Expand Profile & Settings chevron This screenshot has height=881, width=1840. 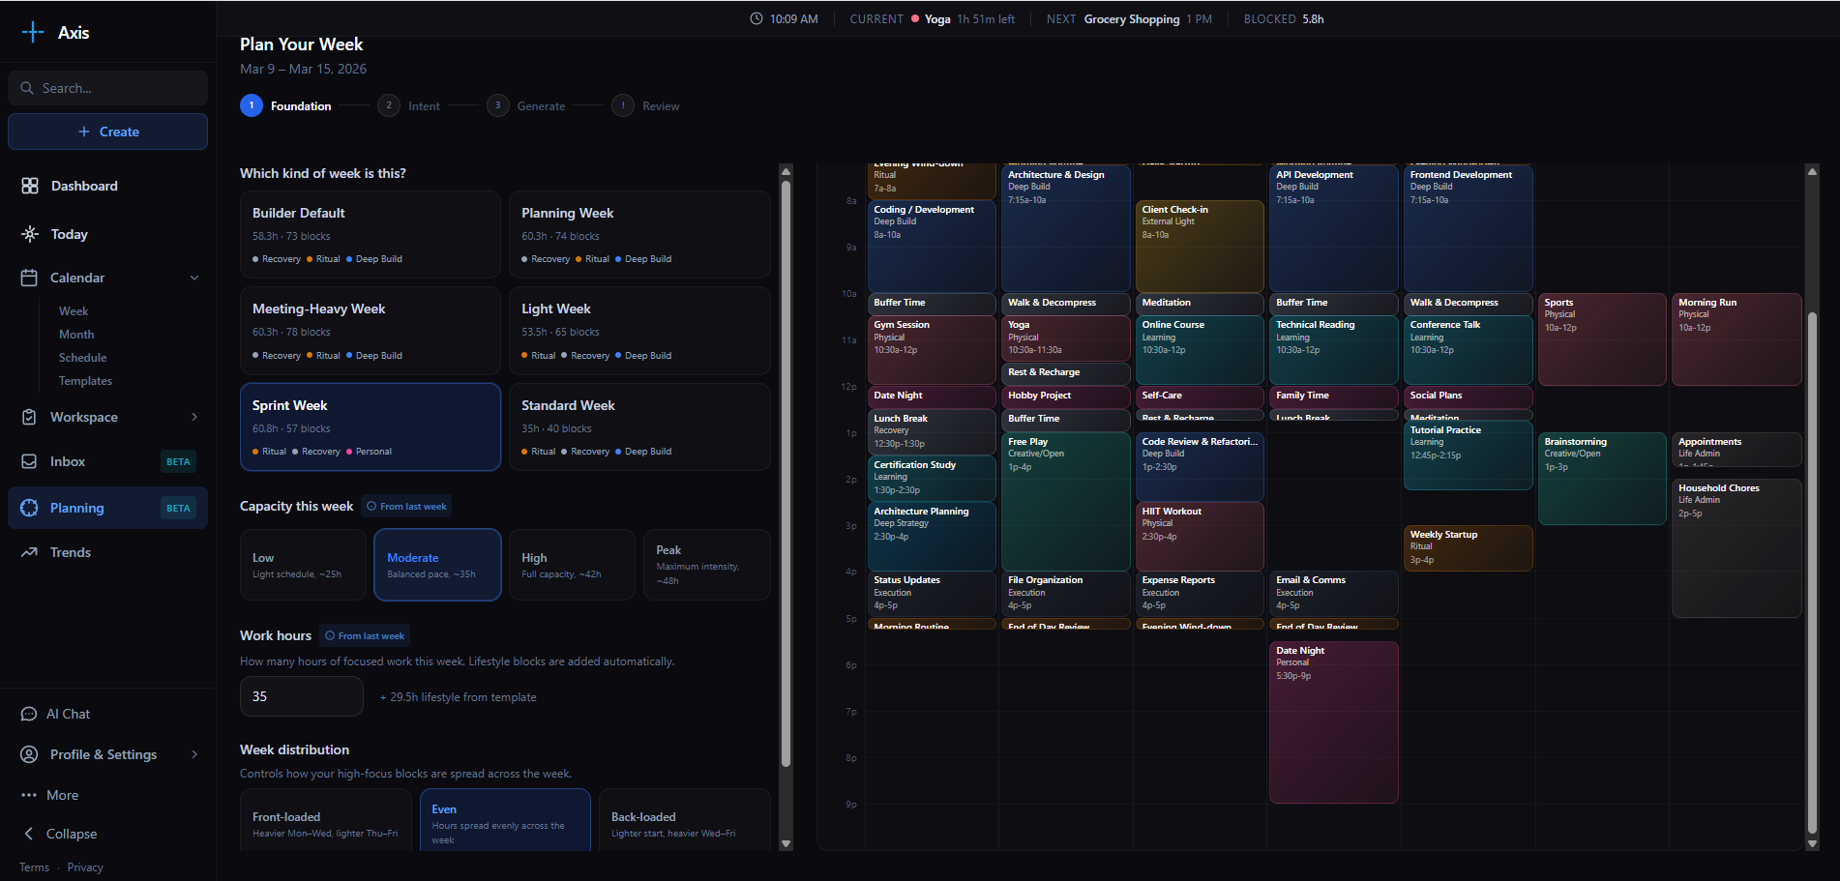(194, 754)
